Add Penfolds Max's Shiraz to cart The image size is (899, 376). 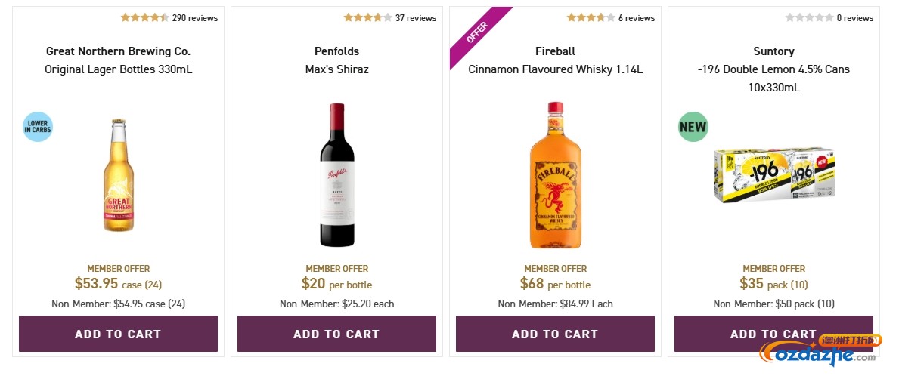tap(336, 334)
